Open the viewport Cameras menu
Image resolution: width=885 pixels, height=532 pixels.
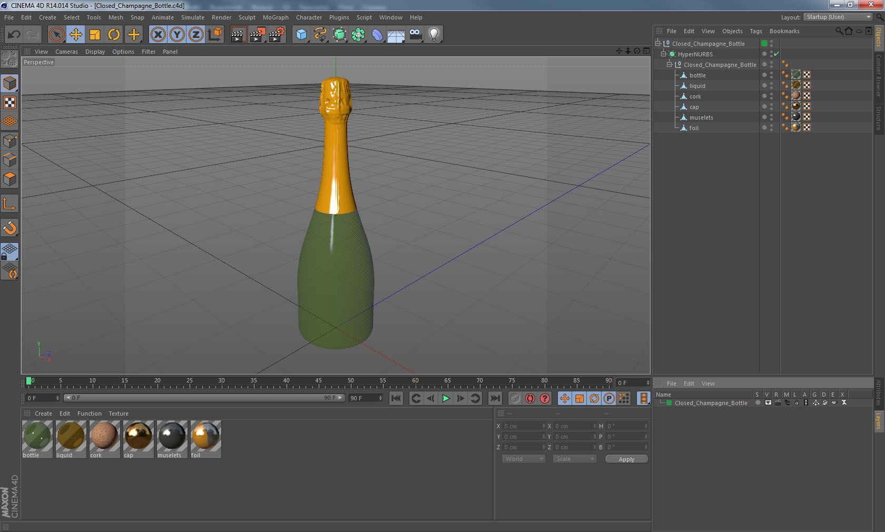point(66,52)
